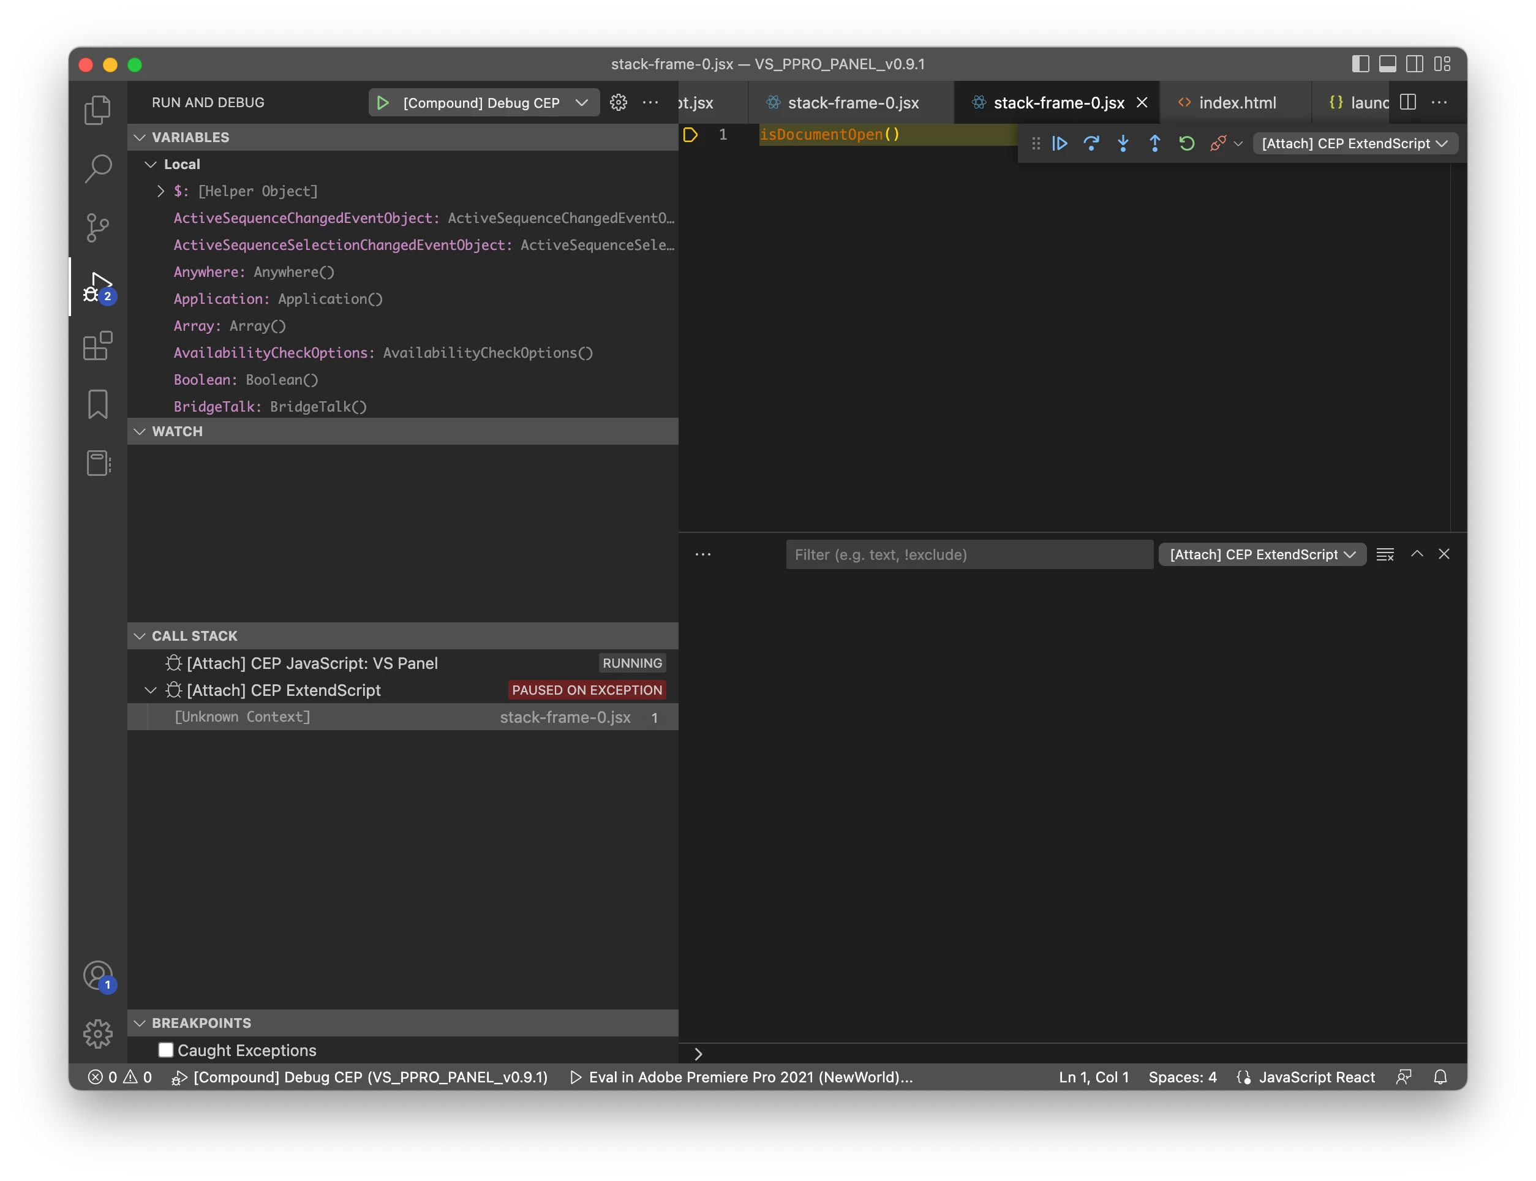This screenshot has height=1181, width=1536.
Task: Click Continue in debug toolbar
Action: (1060, 143)
